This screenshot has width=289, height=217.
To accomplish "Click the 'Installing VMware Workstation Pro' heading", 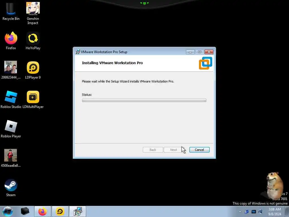I will coord(112,63).
